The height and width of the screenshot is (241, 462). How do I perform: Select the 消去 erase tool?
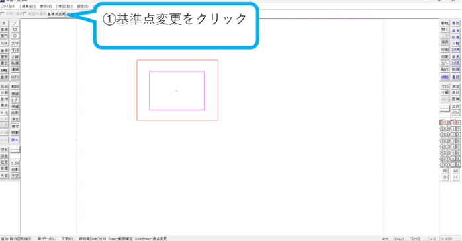coord(15,119)
